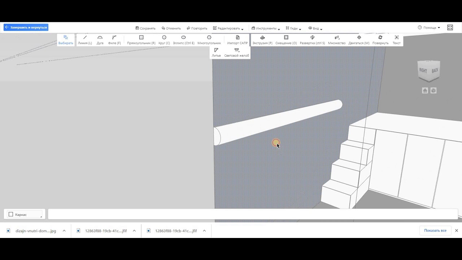Open the Вид menu

[315, 28]
